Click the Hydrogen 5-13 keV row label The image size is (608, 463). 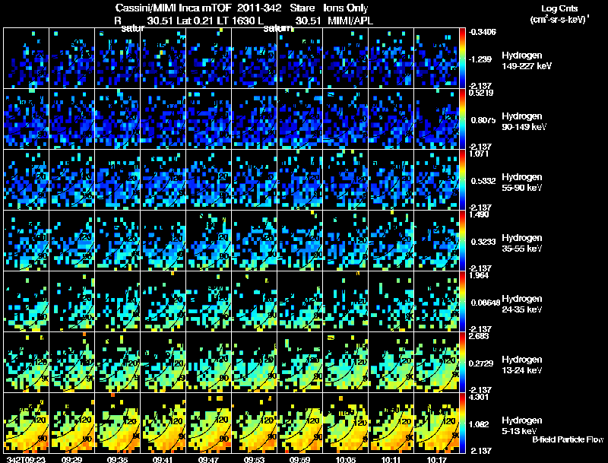click(522, 426)
